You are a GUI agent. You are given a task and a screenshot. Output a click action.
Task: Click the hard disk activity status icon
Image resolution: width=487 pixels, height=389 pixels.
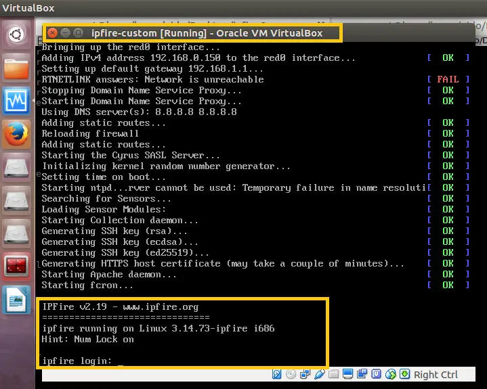(x=276, y=374)
